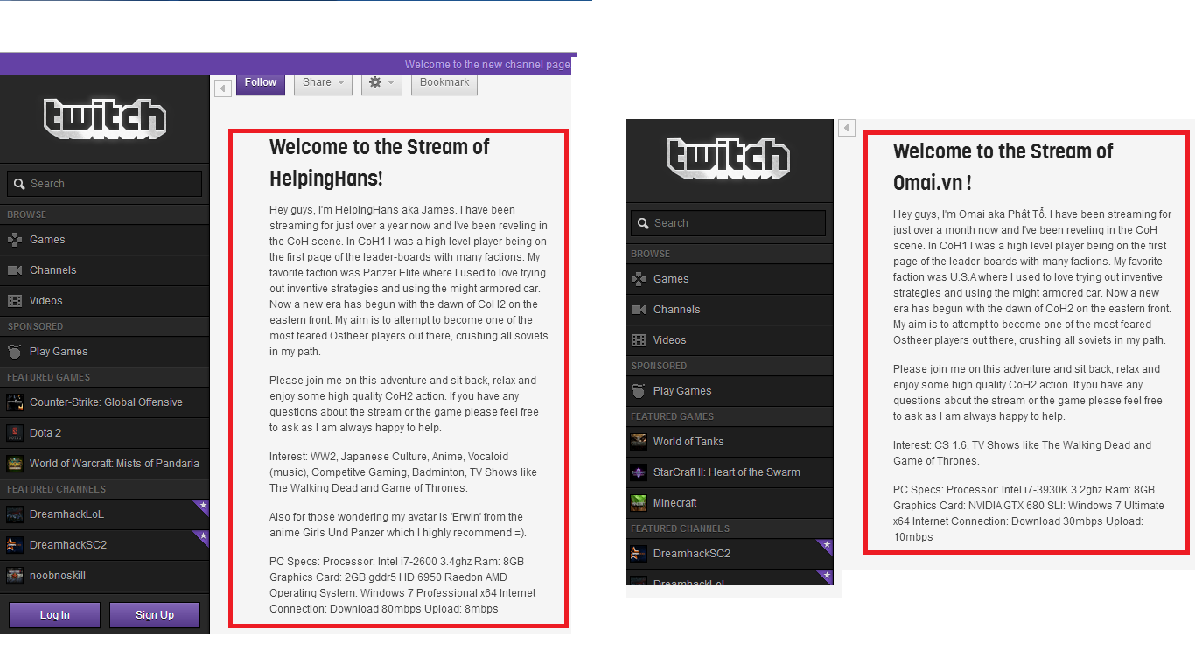Click film icon beside Videos in left sidebar
Viewport: 1195px width, 672px height.
point(15,301)
